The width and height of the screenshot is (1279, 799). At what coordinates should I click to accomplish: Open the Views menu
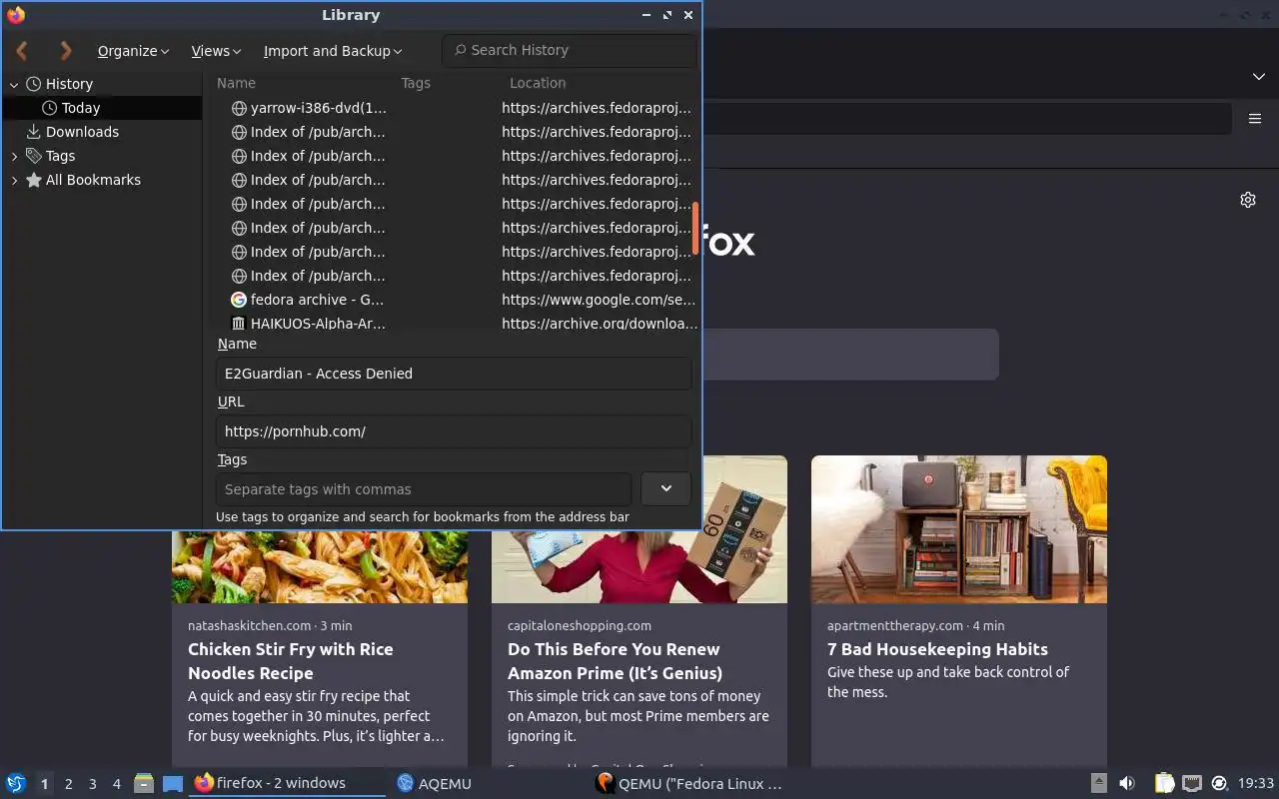click(x=216, y=51)
